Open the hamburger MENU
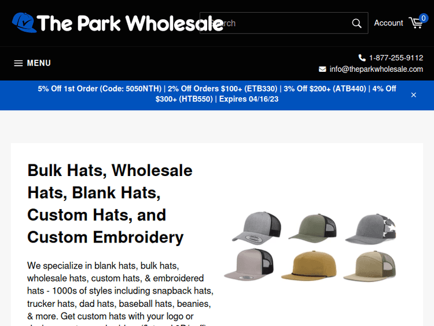This screenshot has width=434, height=326. (x=32, y=63)
